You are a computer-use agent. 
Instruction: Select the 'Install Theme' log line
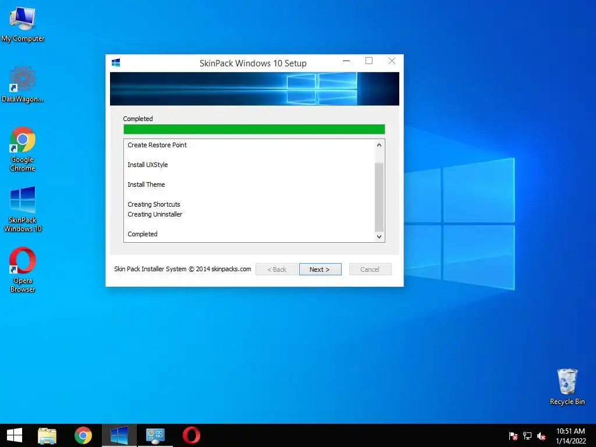point(146,185)
